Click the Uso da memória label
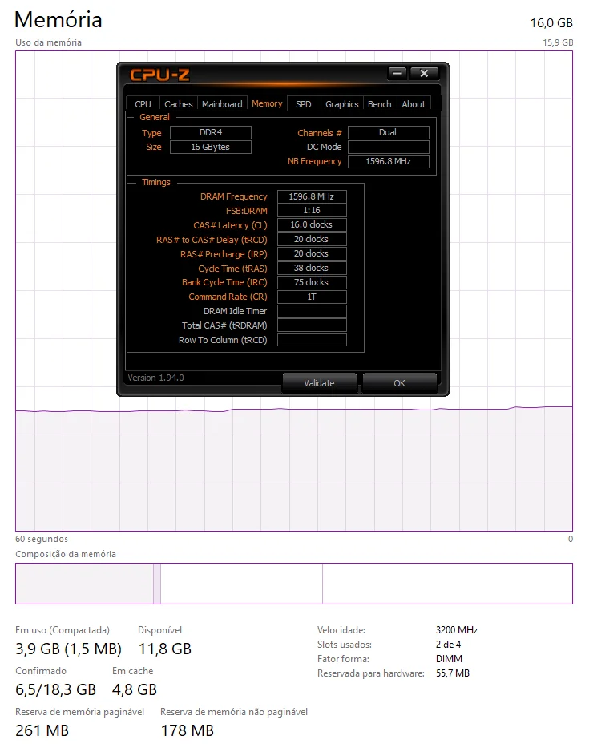The image size is (589, 756). coord(48,42)
